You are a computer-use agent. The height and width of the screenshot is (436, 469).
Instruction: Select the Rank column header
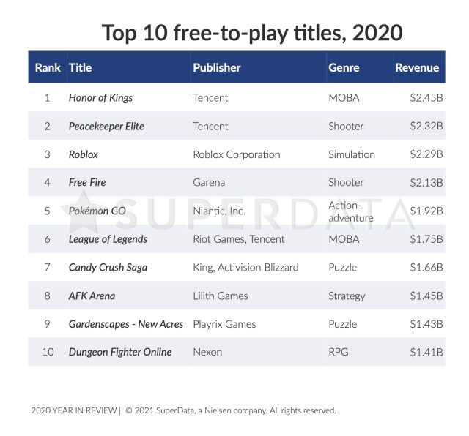click(48, 67)
